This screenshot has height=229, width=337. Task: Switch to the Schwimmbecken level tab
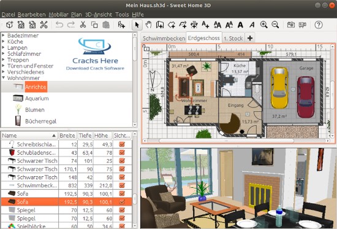coord(164,38)
